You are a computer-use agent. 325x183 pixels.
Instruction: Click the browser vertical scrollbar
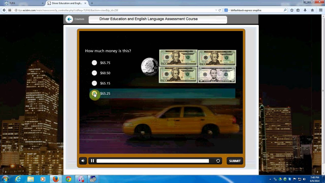(323, 90)
